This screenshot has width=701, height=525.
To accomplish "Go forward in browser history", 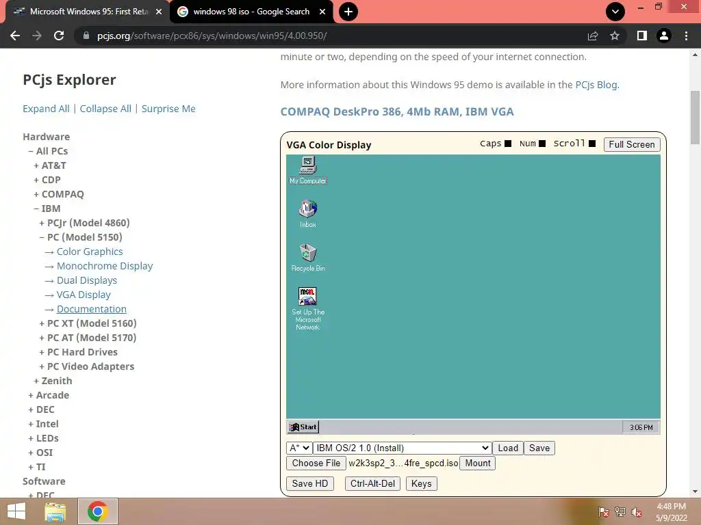I will 37,36.
